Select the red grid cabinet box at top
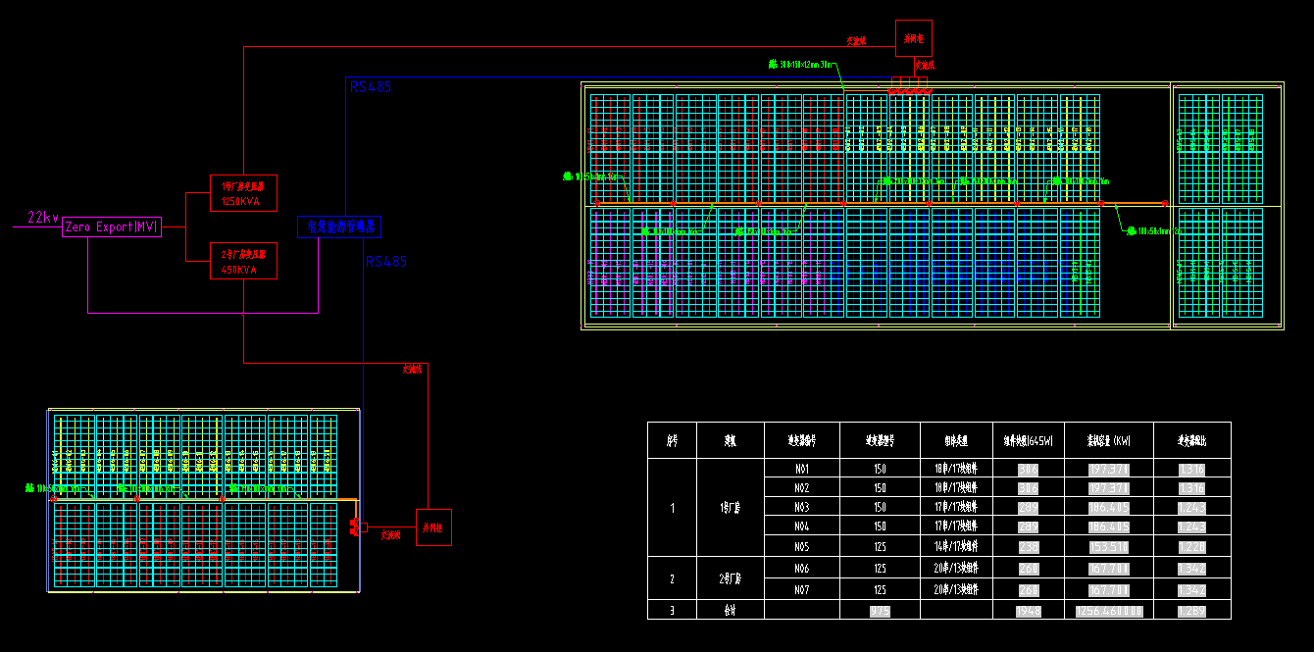The height and width of the screenshot is (652, 1314). (x=914, y=38)
